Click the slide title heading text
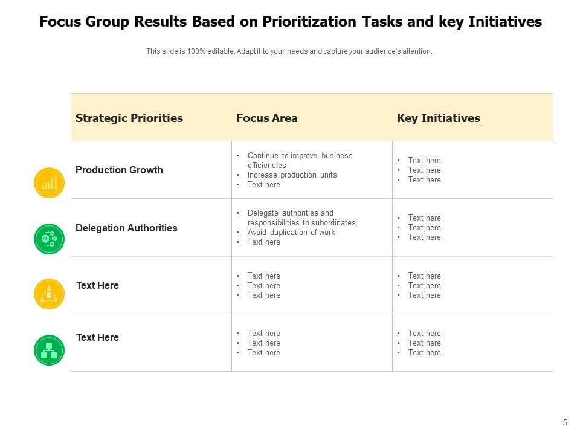 [291, 22]
